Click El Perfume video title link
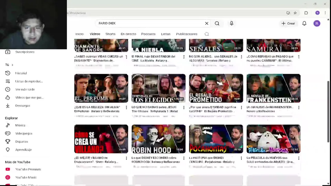 97,109
